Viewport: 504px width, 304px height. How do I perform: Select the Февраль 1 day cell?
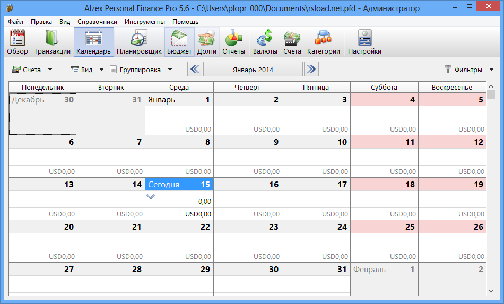click(x=384, y=279)
